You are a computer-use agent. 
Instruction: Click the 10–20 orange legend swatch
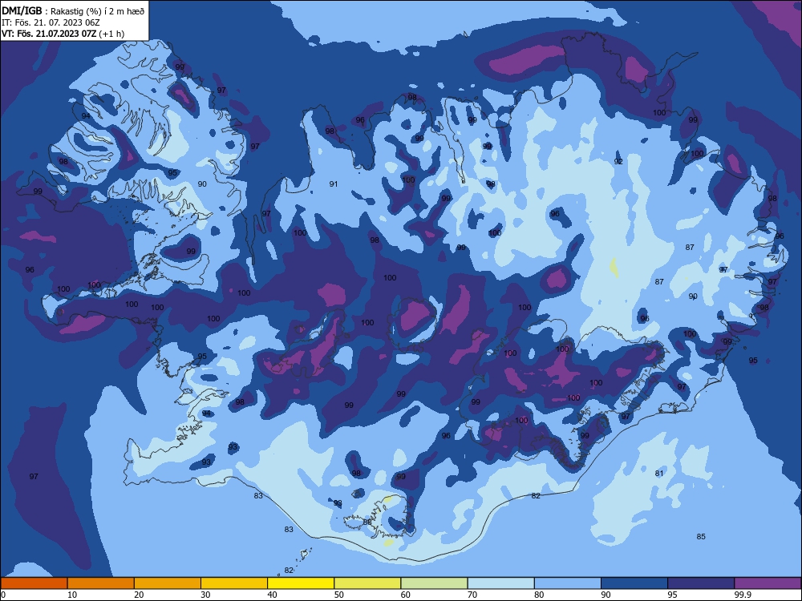101,583
